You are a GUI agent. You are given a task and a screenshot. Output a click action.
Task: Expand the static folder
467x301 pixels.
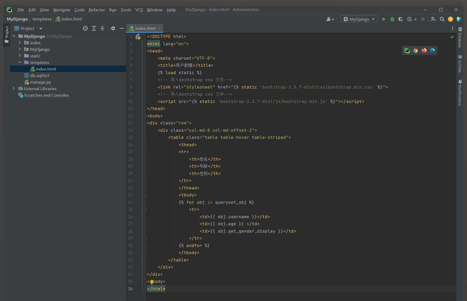(x=20, y=56)
